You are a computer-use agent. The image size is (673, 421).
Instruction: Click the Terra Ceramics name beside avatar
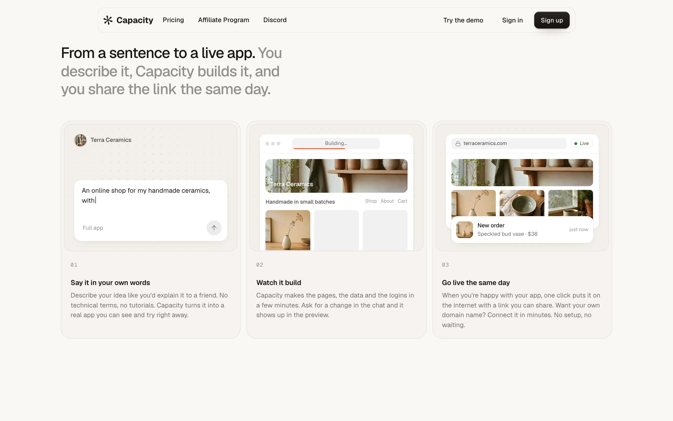111,140
